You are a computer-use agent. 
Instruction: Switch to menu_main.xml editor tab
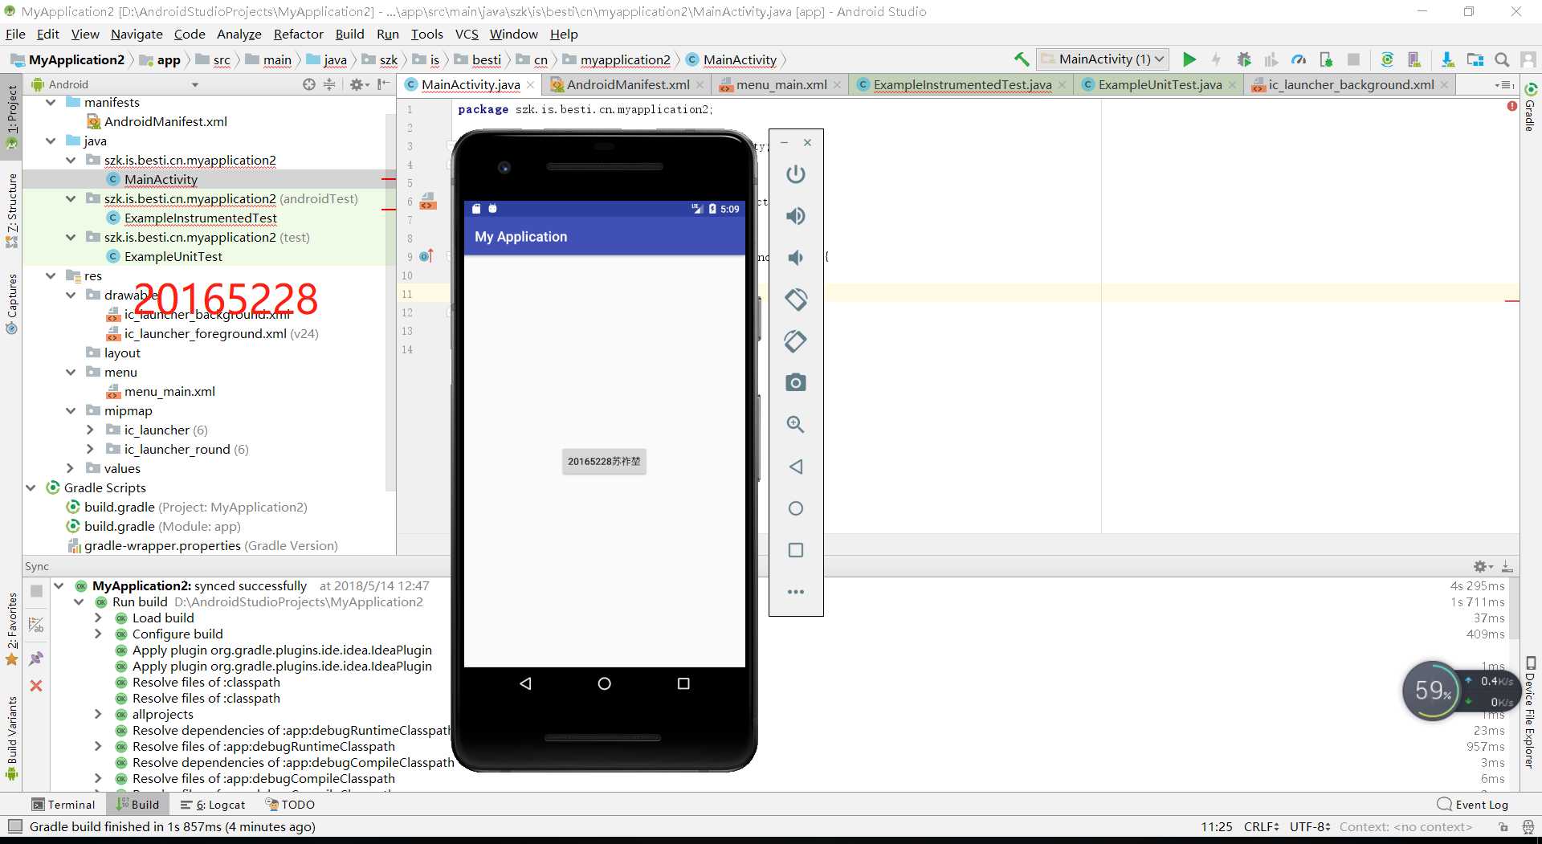click(781, 84)
